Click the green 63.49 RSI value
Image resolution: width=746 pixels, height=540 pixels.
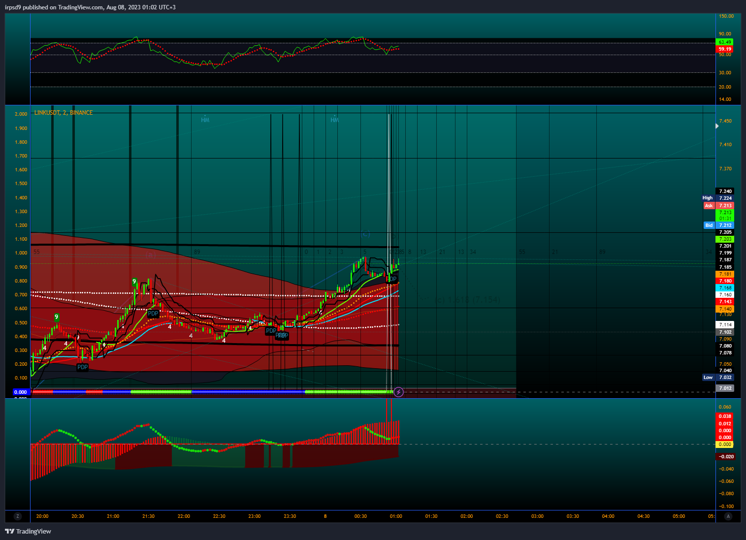pyautogui.click(x=725, y=42)
